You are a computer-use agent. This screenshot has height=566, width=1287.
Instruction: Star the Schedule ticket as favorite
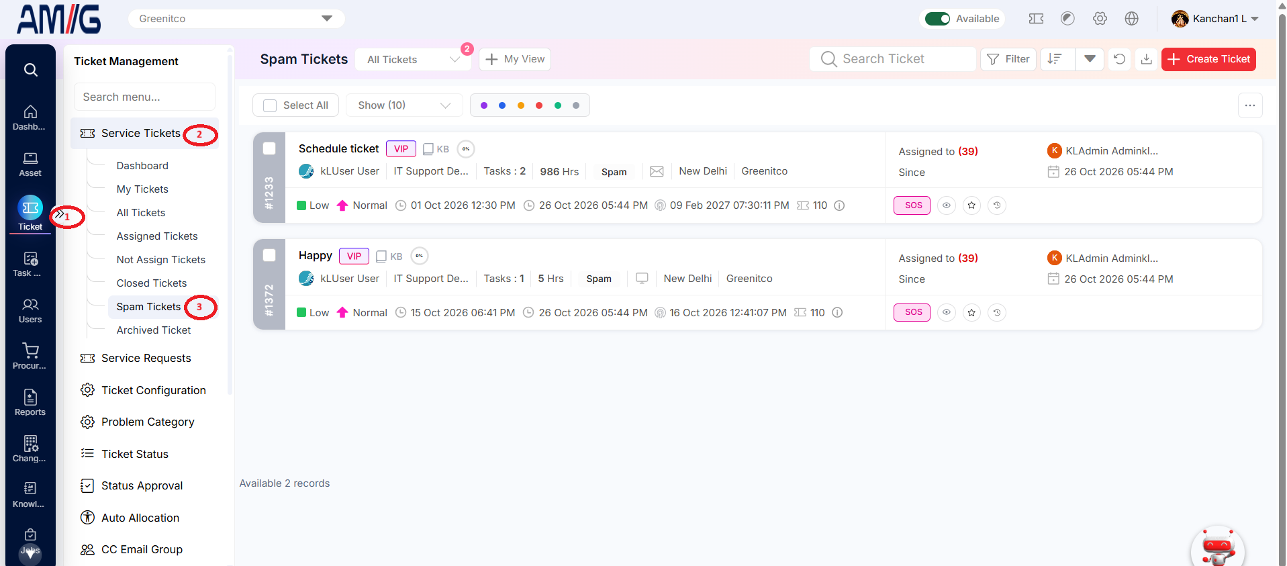[971, 205]
